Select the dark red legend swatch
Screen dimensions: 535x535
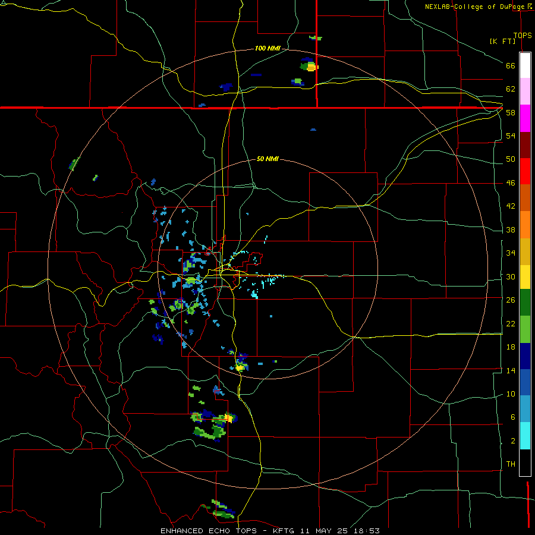(525, 144)
